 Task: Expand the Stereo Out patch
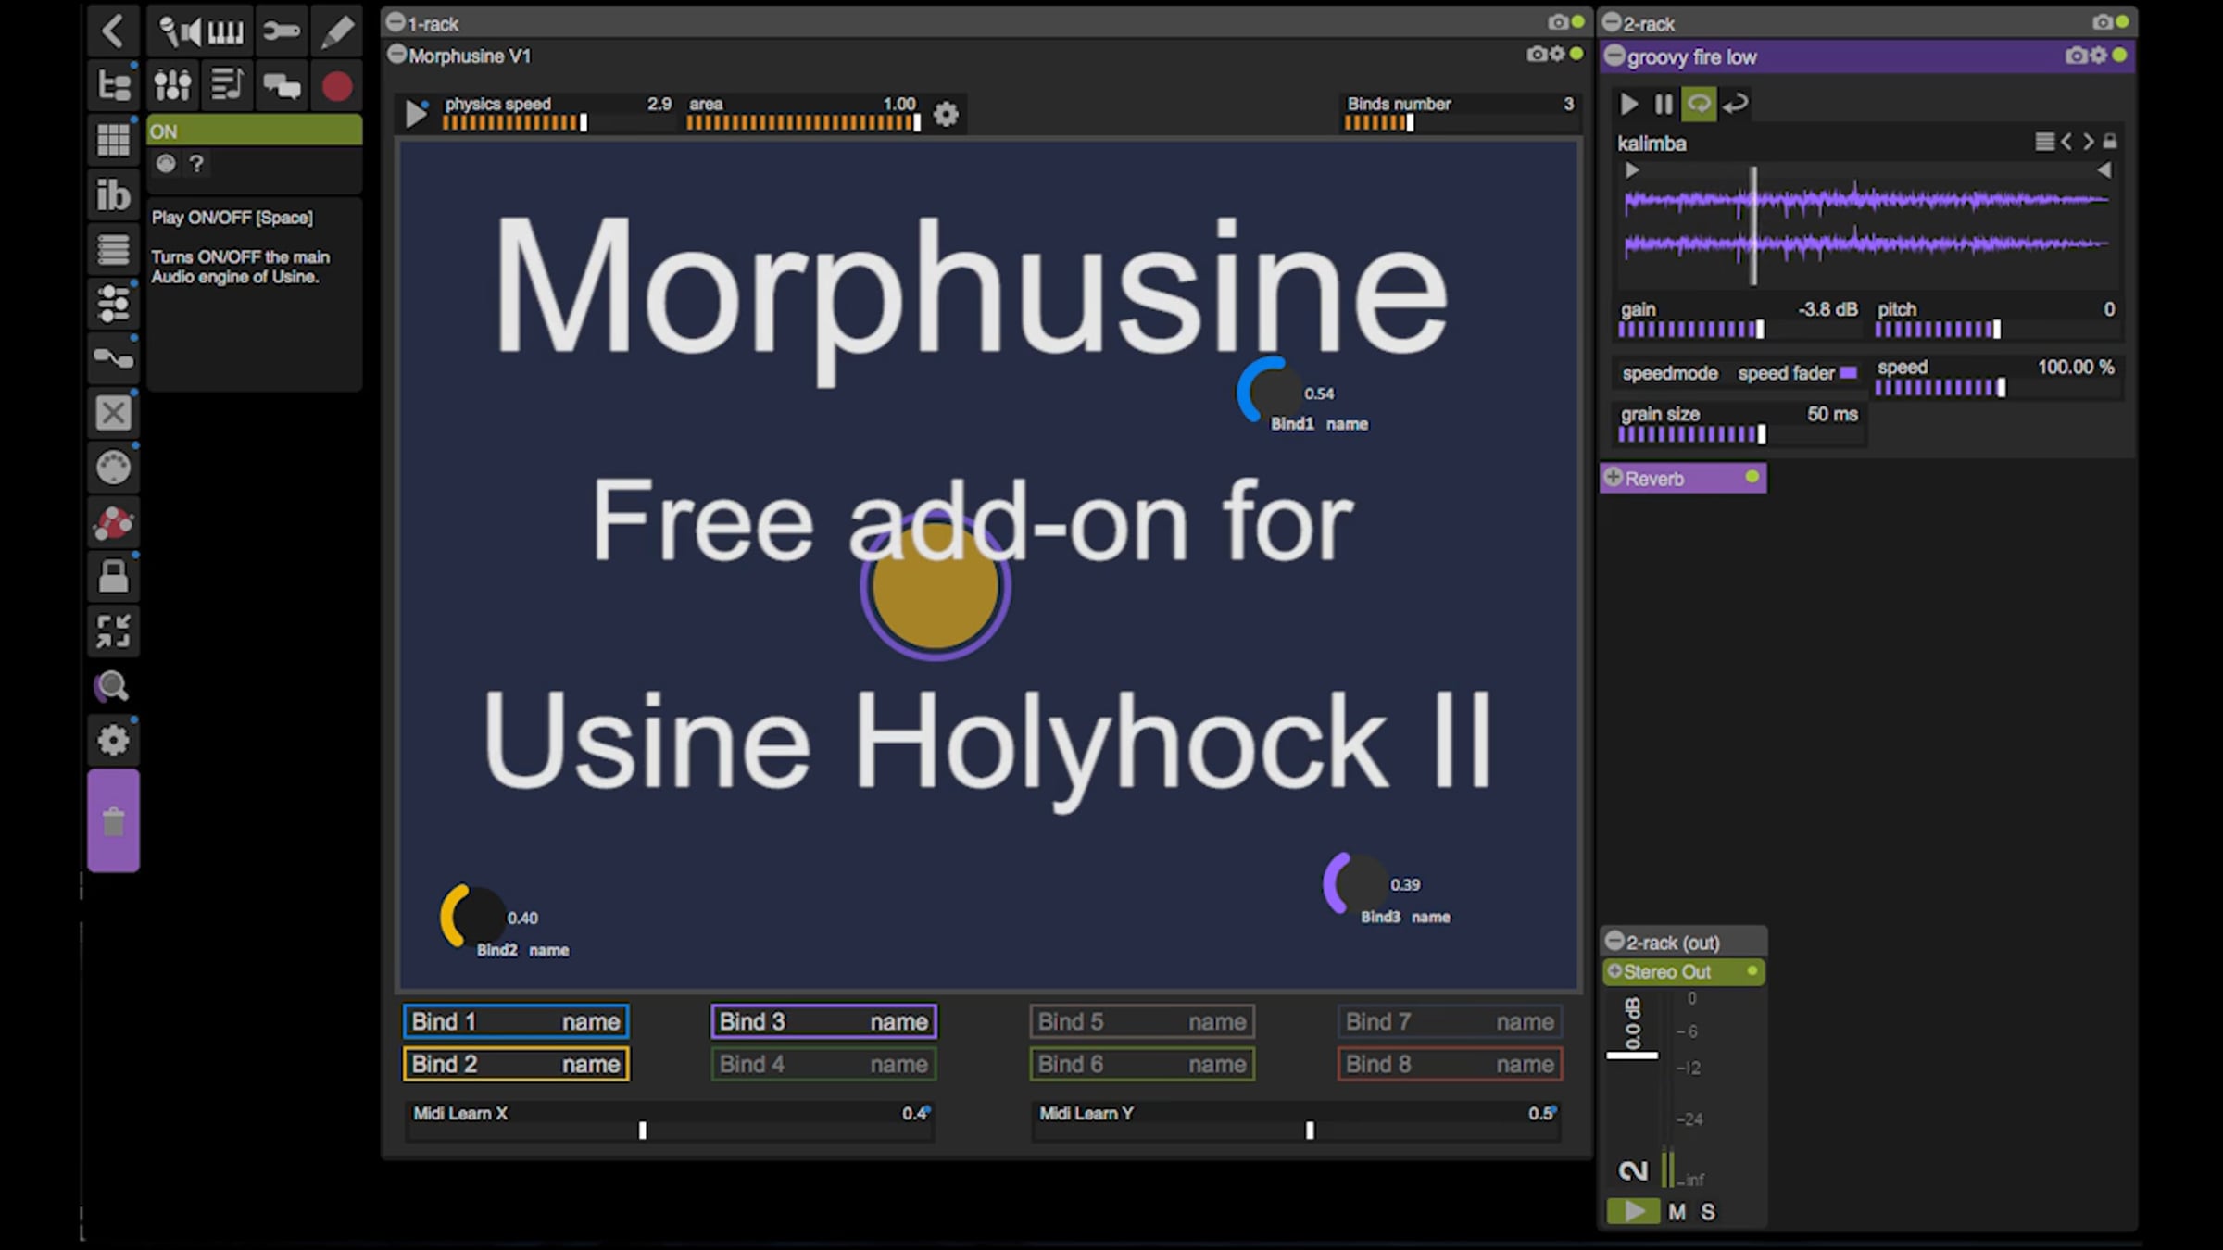[x=1614, y=971]
